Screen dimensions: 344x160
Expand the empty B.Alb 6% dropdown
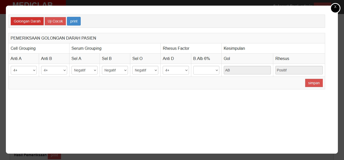tap(206, 70)
